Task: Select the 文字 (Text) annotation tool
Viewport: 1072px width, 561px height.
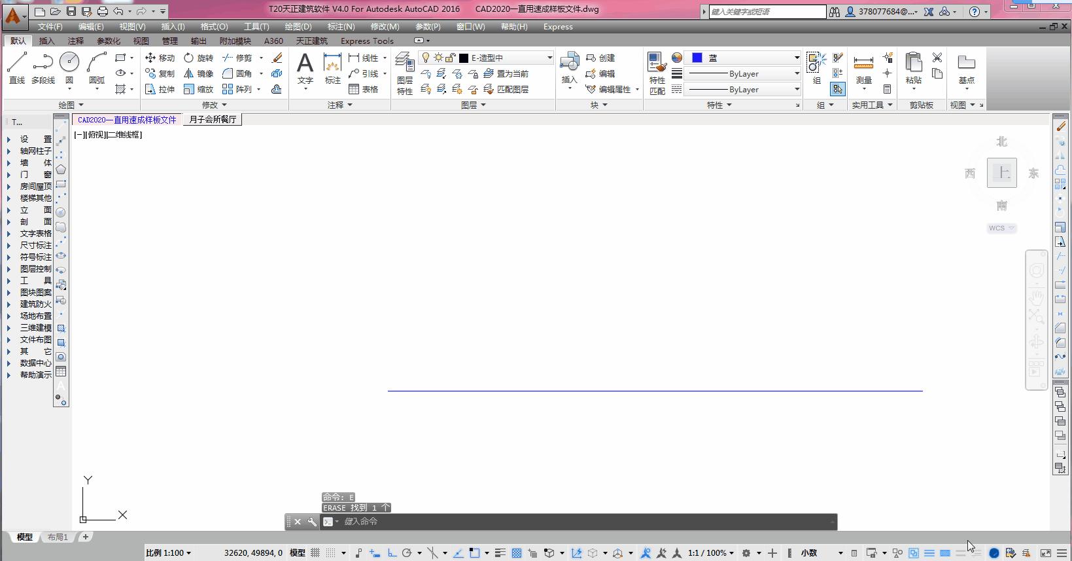Action: coord(305,68)
